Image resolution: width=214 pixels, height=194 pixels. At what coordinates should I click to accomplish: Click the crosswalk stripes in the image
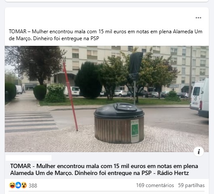pyautogui.click(x=30, y=122)
